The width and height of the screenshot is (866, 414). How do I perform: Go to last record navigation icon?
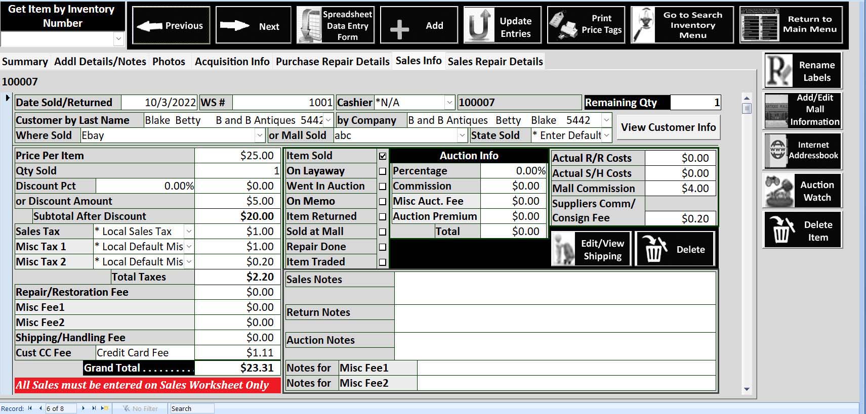tap(94, 408)
